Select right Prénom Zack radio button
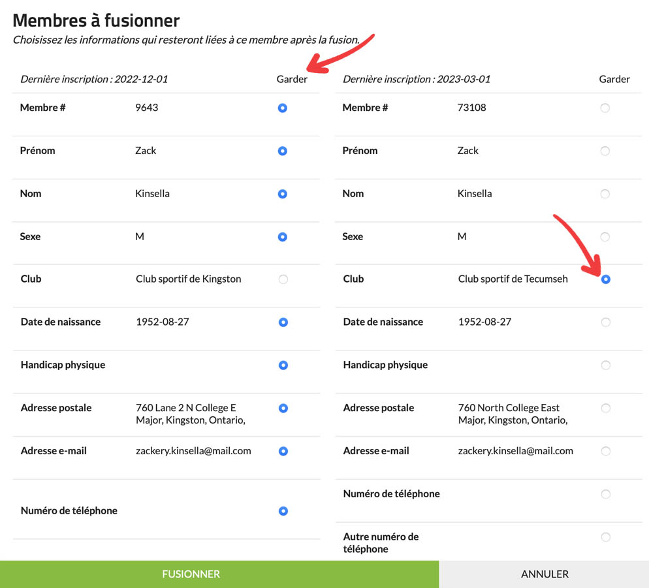649x588 pixels. [x=605, y=151]
